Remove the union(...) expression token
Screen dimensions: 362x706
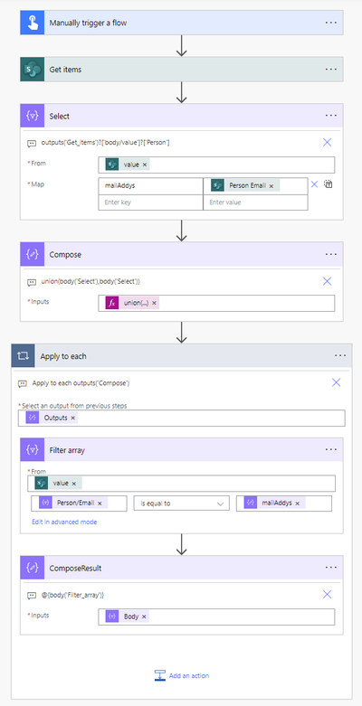tap(154, 303)
